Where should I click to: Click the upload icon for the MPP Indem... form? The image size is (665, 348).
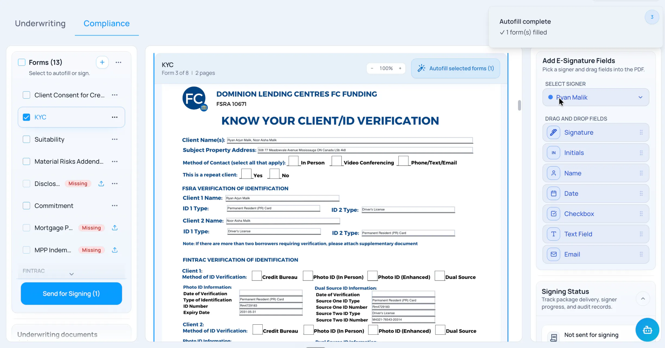coord(115,250)
